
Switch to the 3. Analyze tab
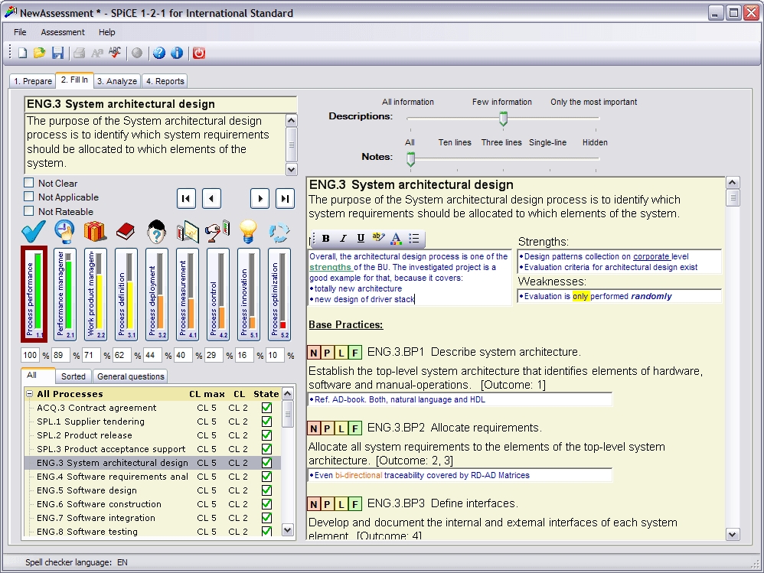tap(117, 81)
